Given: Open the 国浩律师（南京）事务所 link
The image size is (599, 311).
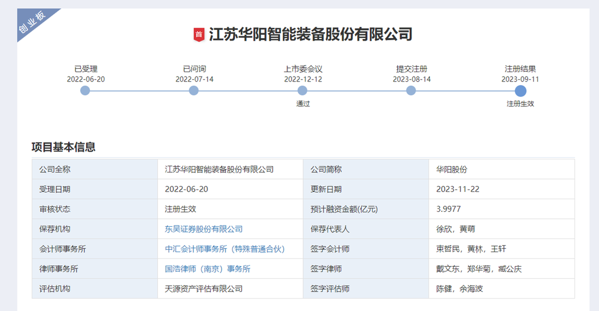Looking at the screenshot, I should [207, 268].
